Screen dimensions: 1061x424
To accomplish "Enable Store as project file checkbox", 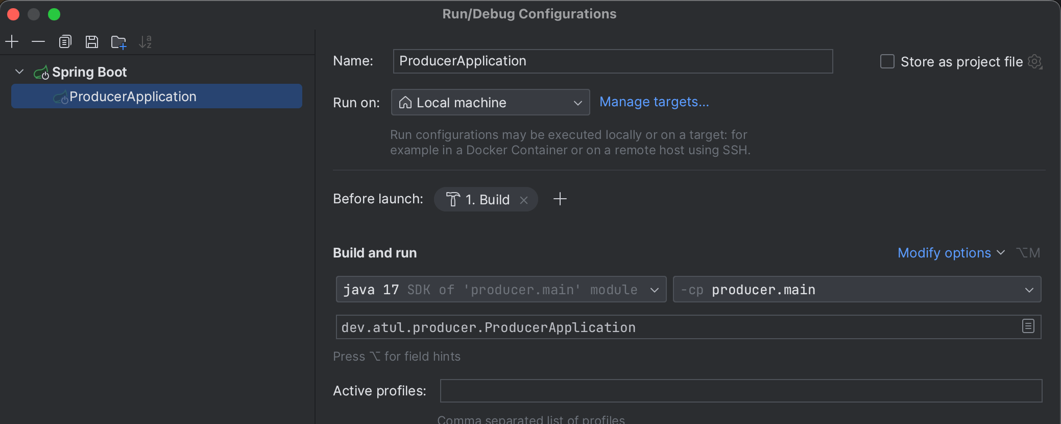I will (x=887, y=61).
